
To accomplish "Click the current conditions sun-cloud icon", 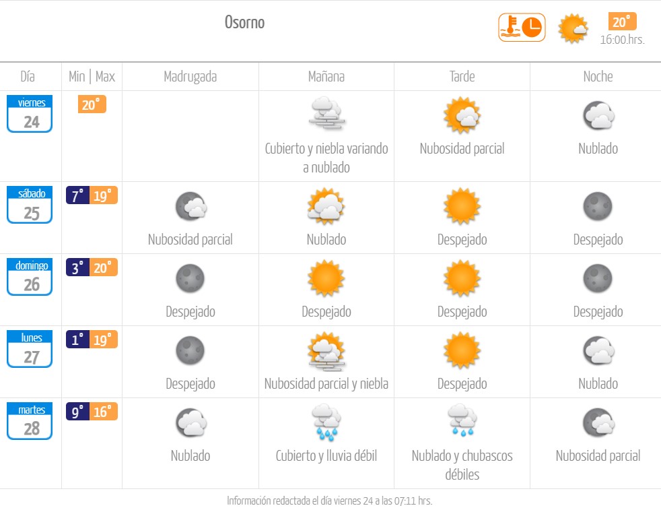I will [x=573, y=28].
